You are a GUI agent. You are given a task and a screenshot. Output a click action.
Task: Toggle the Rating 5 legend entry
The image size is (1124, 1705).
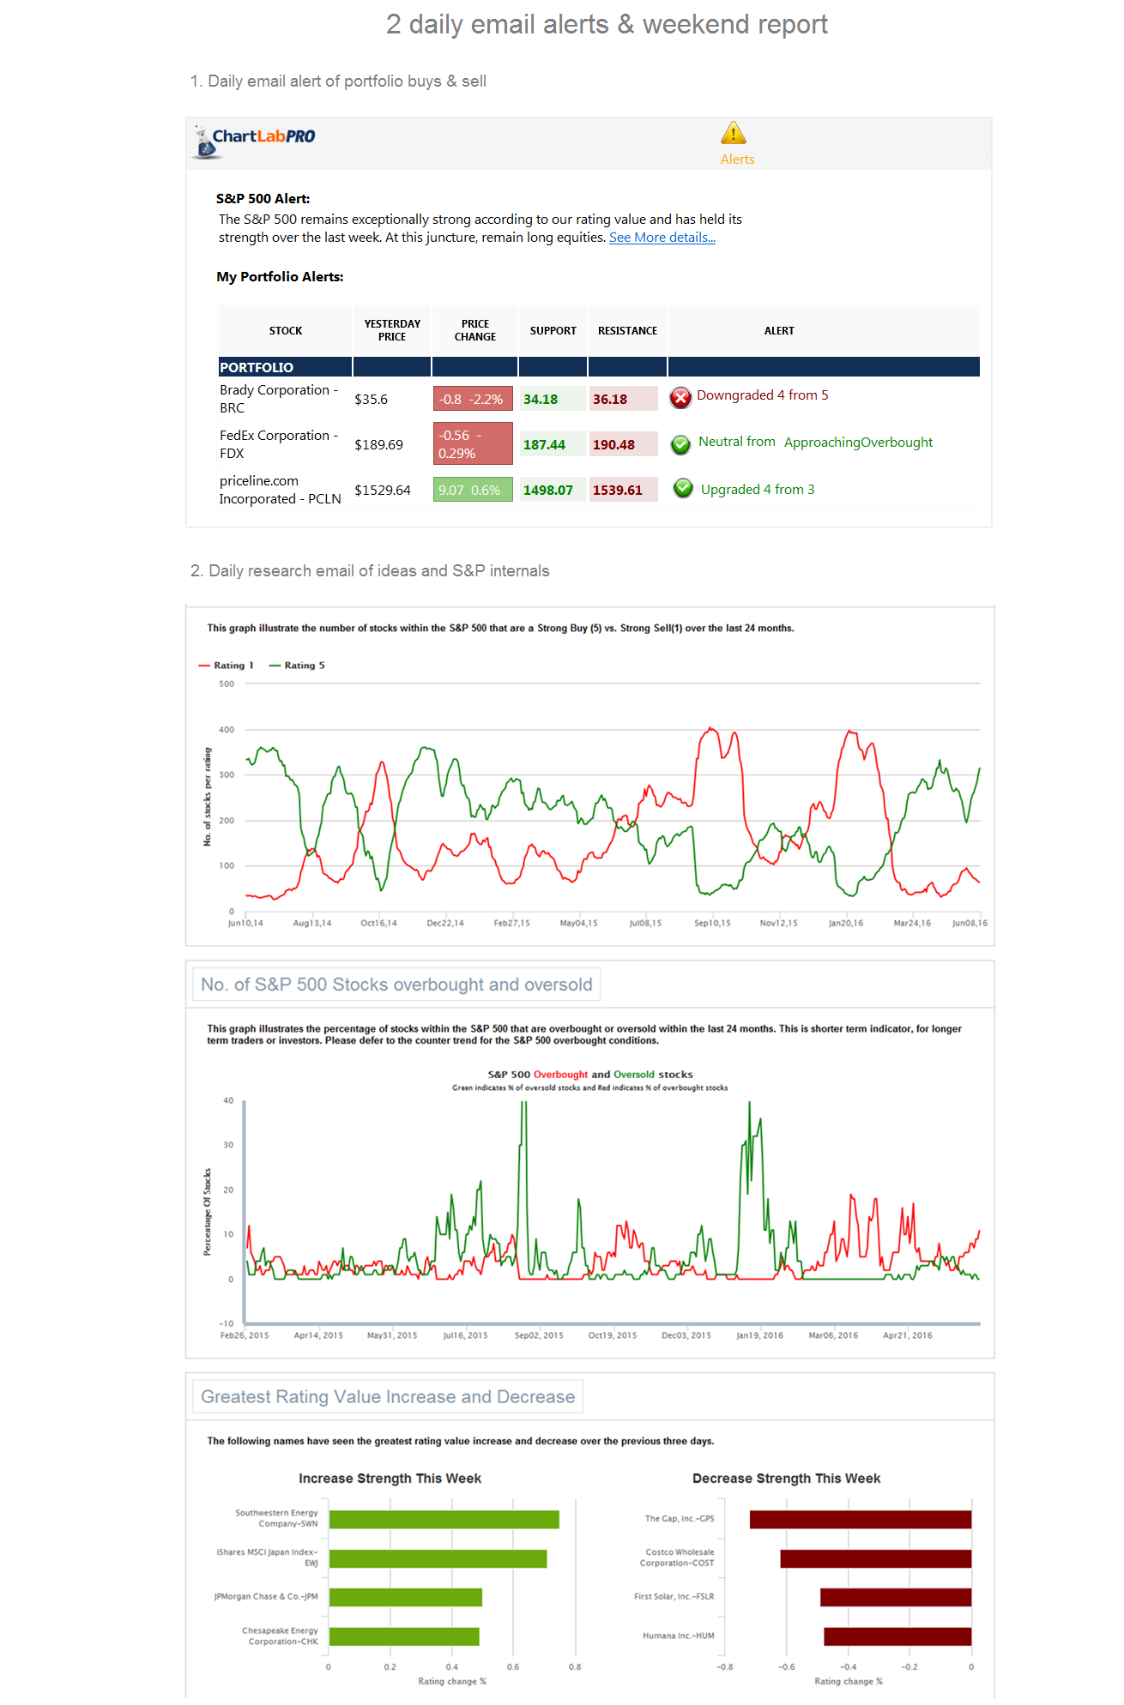pyautogui.click(x=298, y=666)
